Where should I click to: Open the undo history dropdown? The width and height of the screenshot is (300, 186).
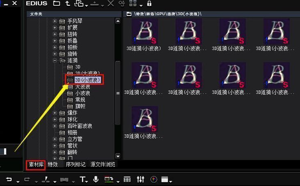pos(18,181)
